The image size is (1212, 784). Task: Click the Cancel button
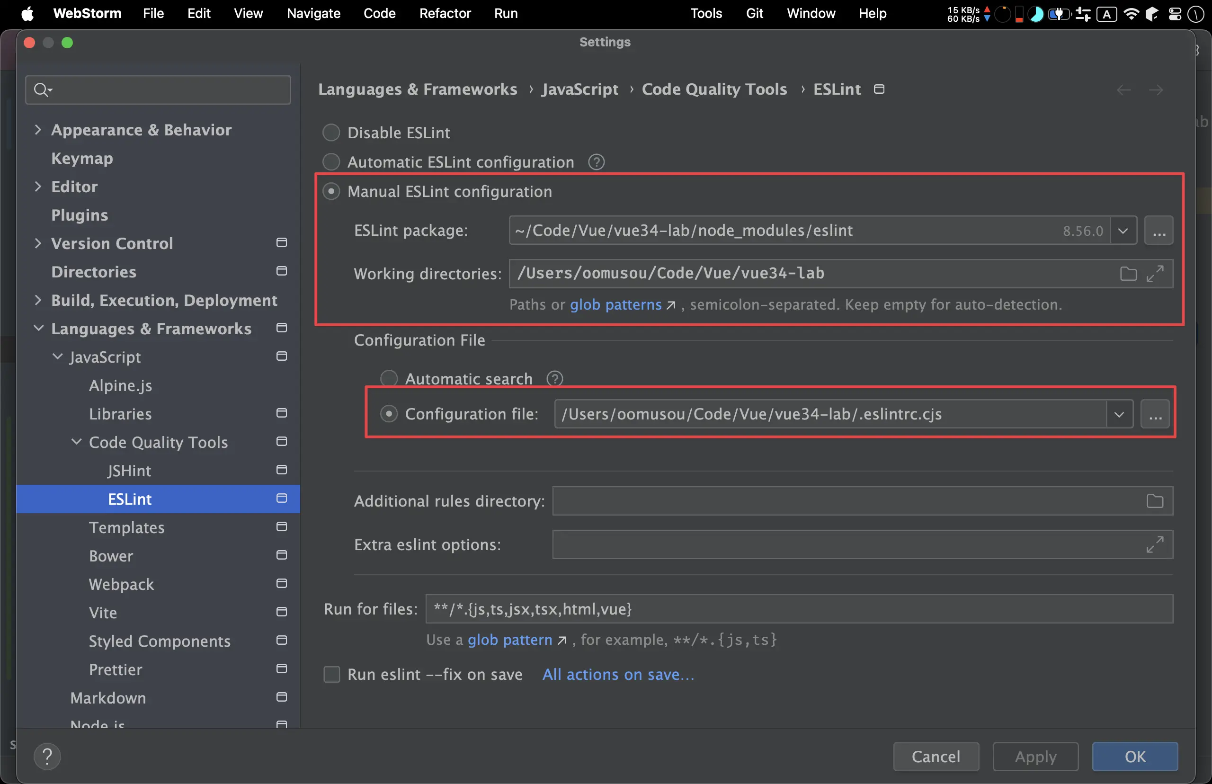coord(936,757)
